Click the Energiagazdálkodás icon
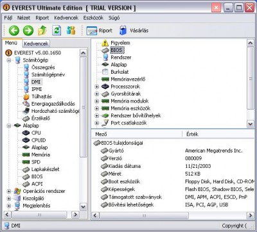The image size is (257, 232). pyautogui.click(x=26, y=104)
